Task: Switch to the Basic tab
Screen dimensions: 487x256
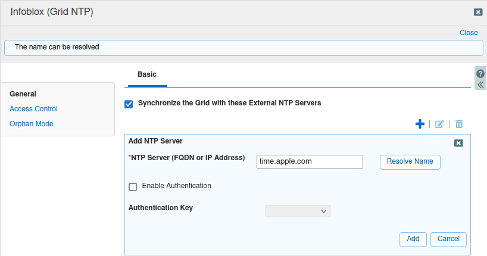Action: click(147, 75)
